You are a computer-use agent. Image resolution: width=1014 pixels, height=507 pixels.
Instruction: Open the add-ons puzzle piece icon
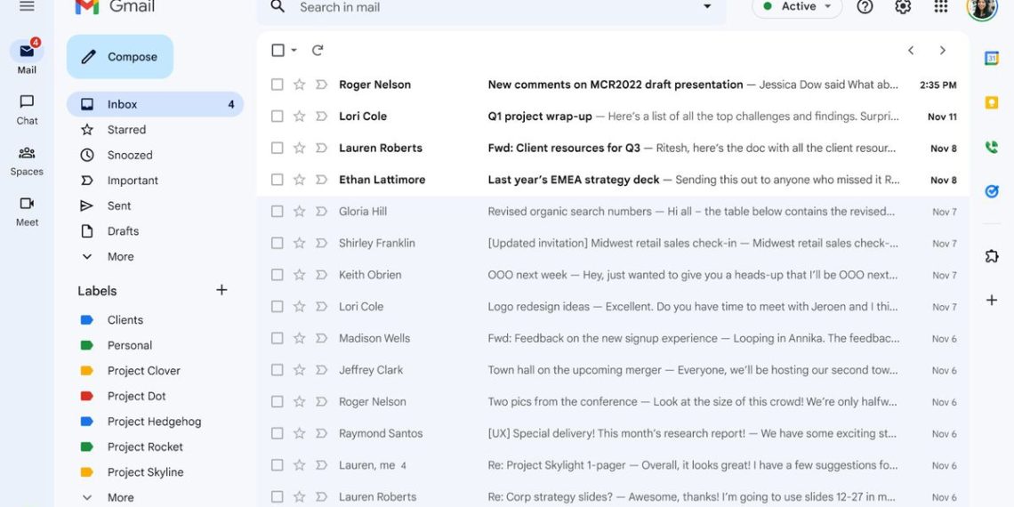992,256
